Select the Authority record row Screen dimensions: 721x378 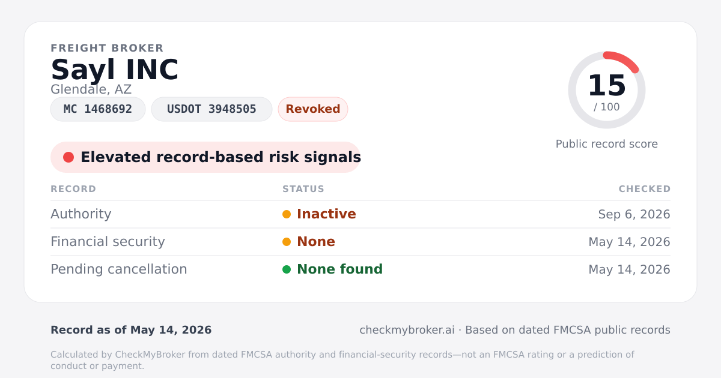(x=360, y=214)
